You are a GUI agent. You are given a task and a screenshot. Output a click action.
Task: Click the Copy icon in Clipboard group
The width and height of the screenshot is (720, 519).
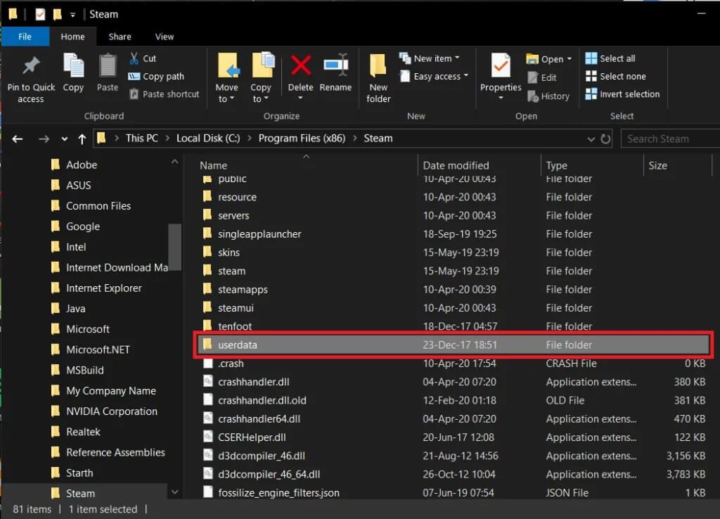pos(73,65)
